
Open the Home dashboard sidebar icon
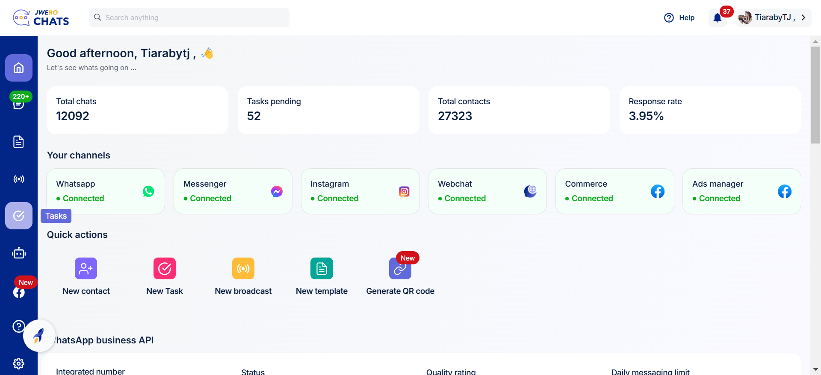point(19,68)
